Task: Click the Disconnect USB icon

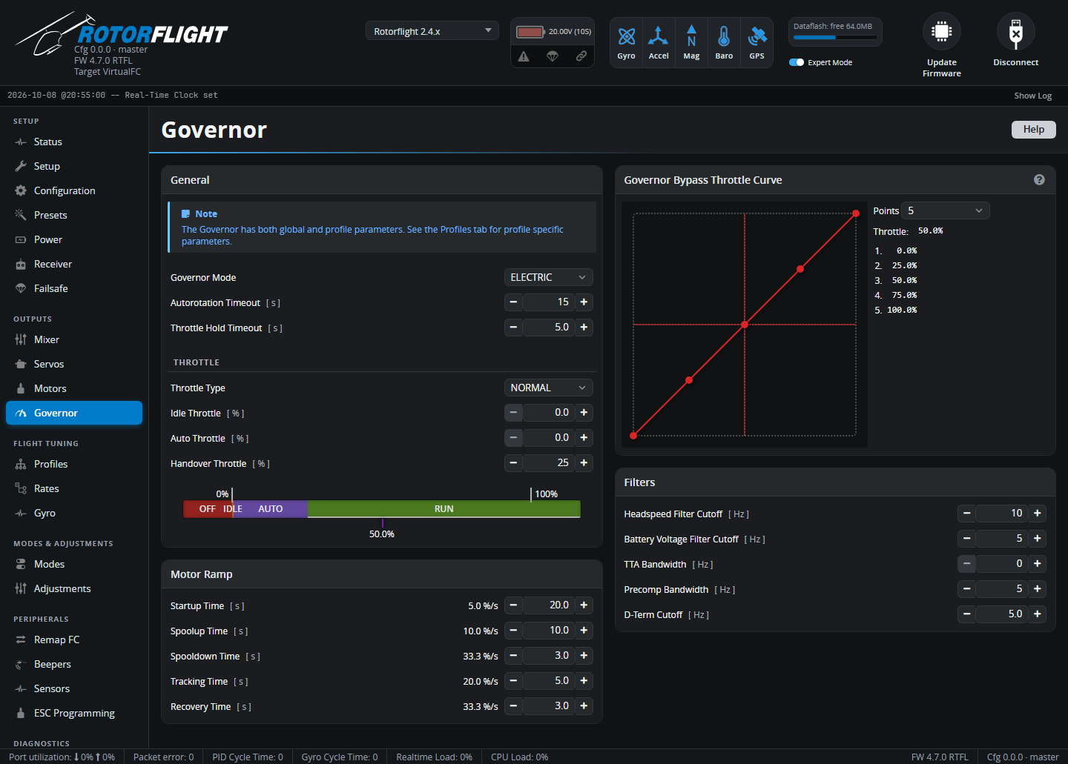Action: point(1016,31)
